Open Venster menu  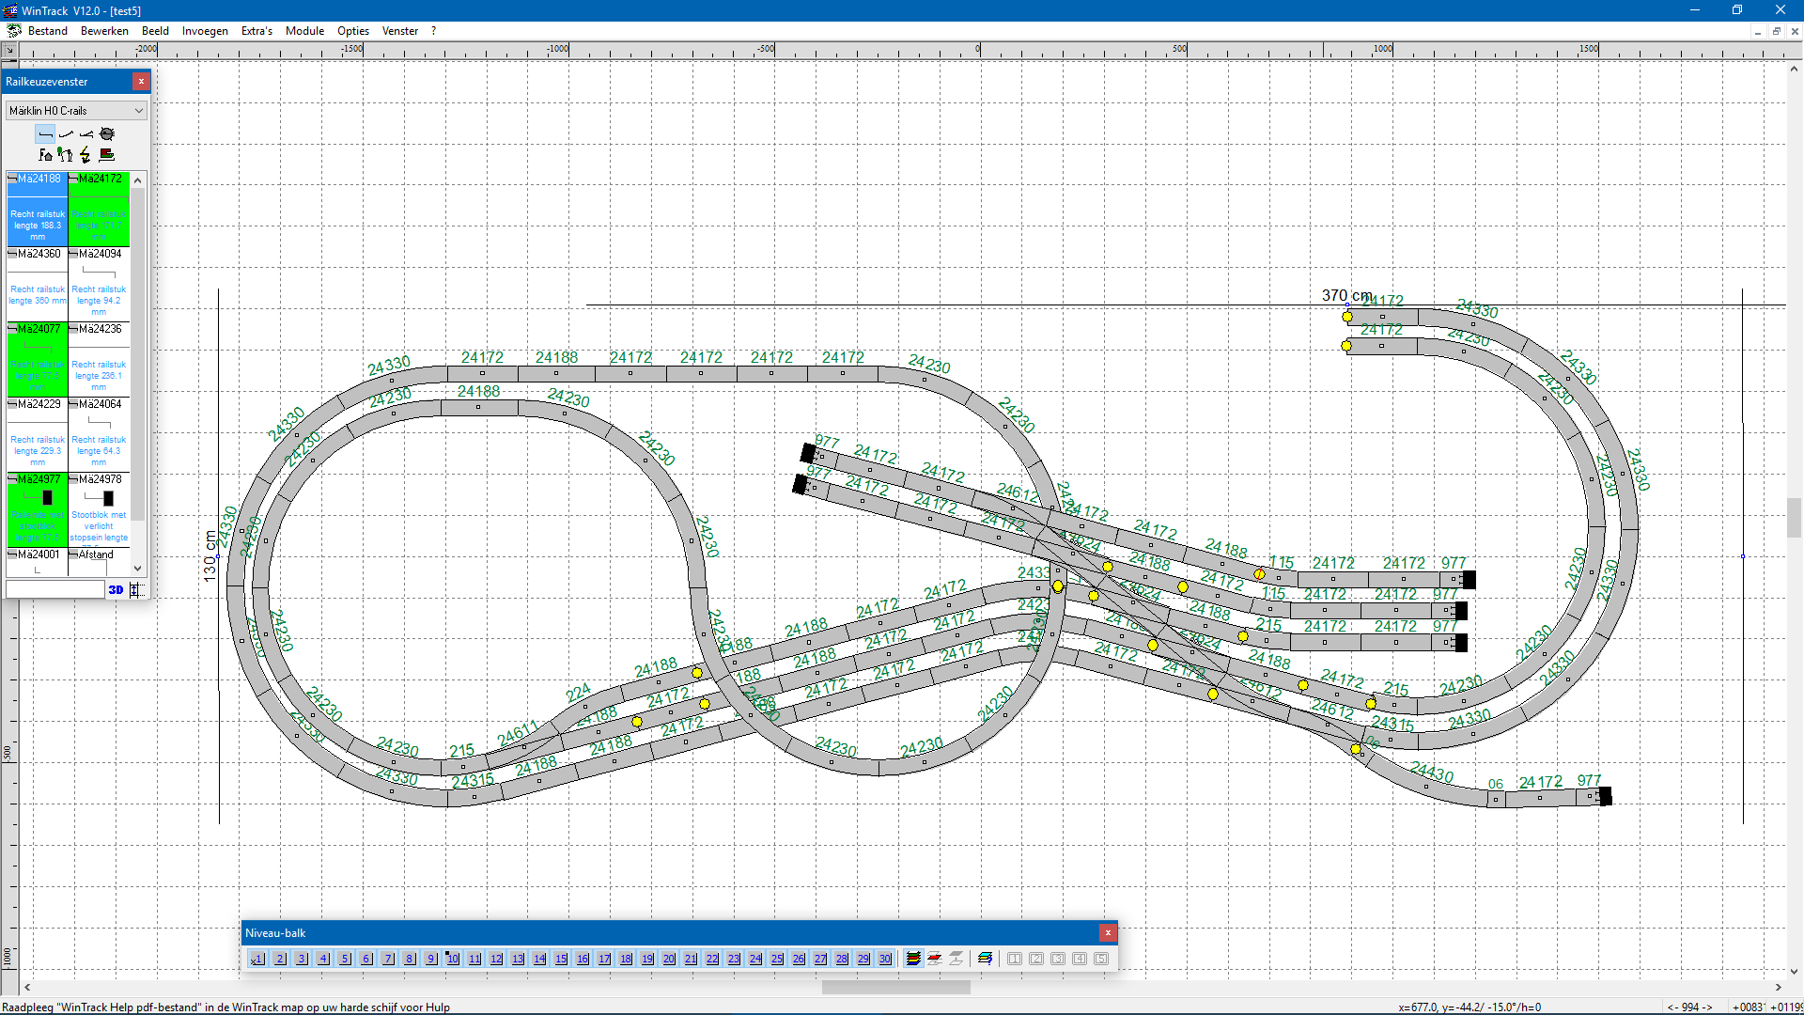pyautogui.click(x=400, y=31)
